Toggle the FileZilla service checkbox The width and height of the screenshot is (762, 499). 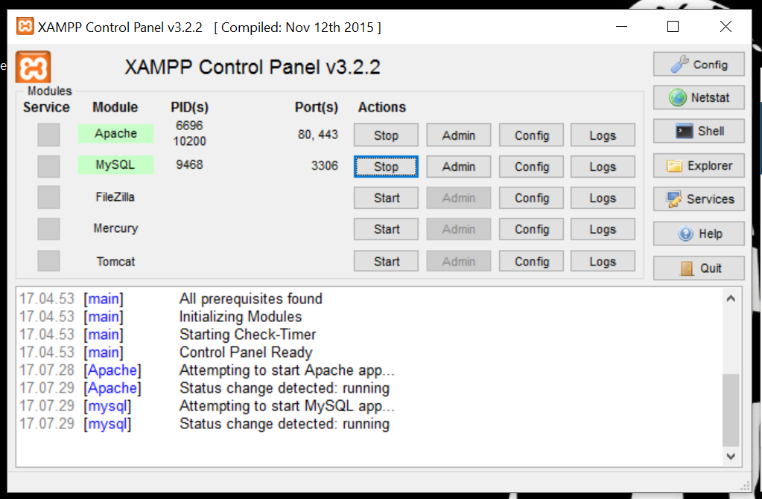click(48, 197)
